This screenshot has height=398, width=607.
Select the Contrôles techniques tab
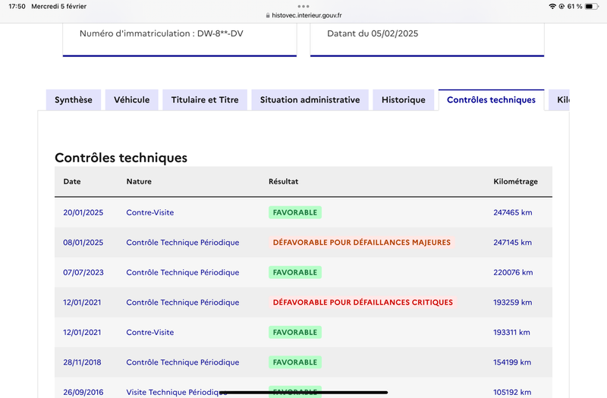pos(491,100)
